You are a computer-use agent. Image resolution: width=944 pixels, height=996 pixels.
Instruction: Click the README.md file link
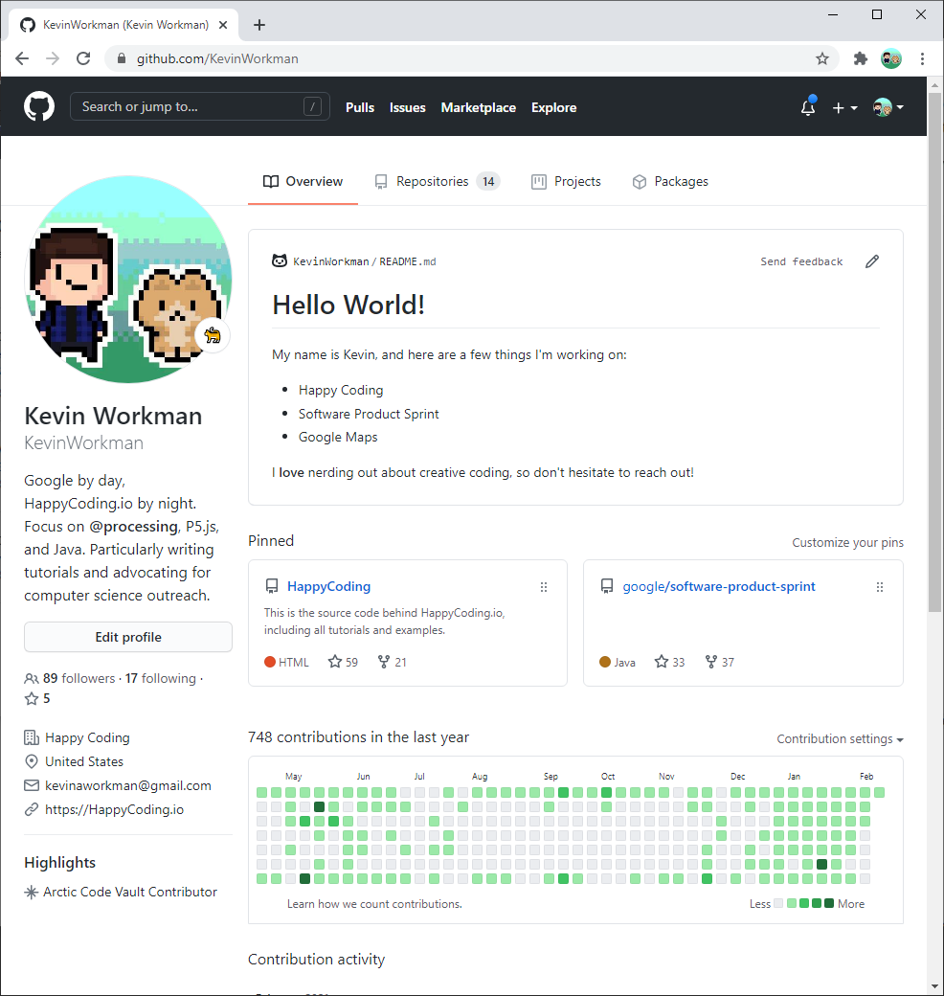408,261
